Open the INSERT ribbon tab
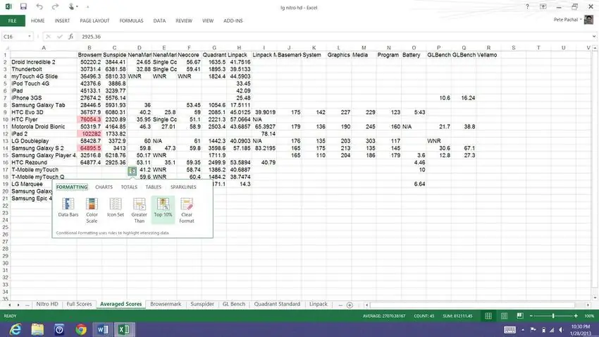The width and height of the screenshot is (599, 337). point(62,20)
